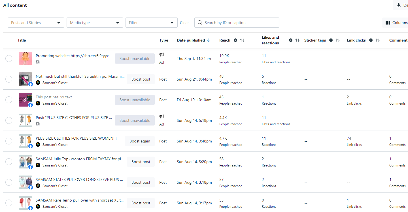Click Boost post for STATES PULLOVER row
Viewport: 408px width, 212px height.
click(141, 182)
